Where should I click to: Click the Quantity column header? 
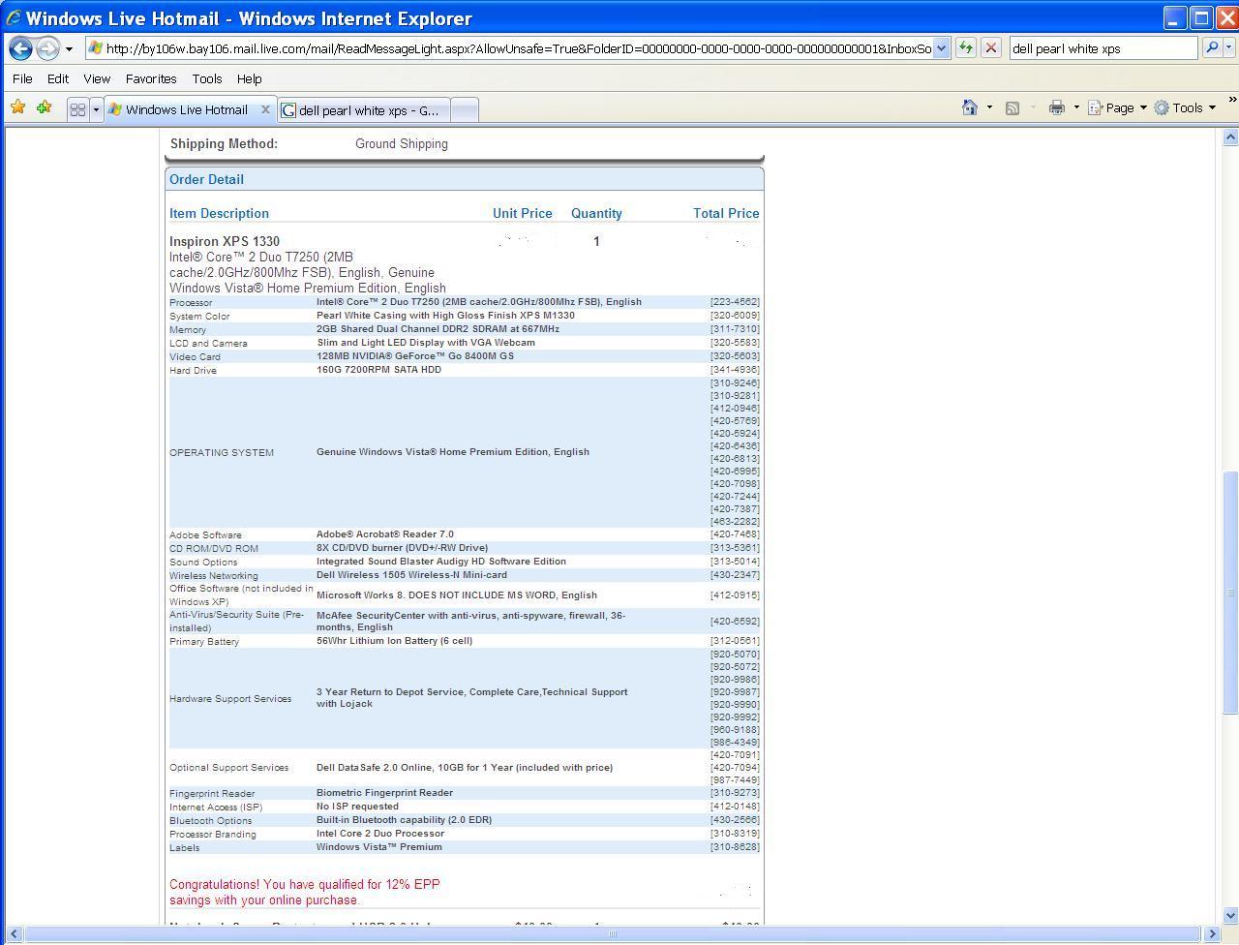(596, 213)
